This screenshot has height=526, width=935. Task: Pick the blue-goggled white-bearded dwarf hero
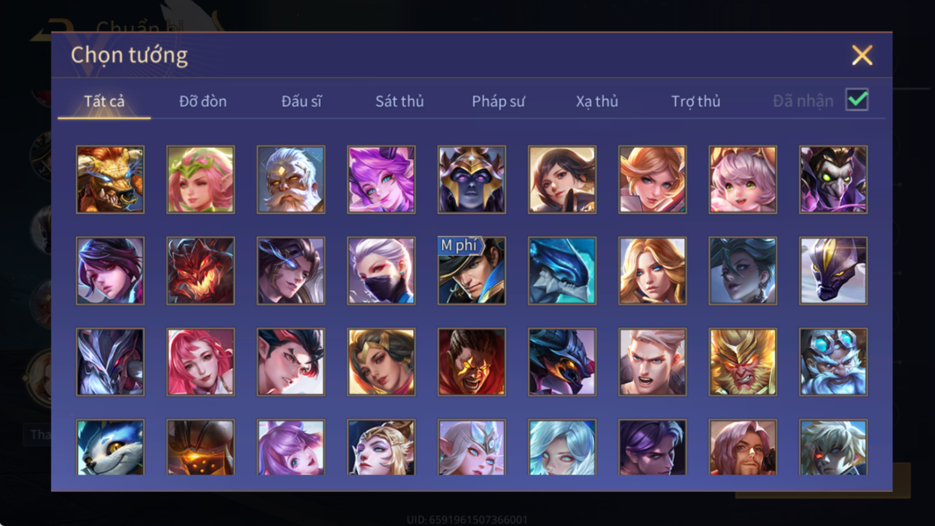click(833, 362)
